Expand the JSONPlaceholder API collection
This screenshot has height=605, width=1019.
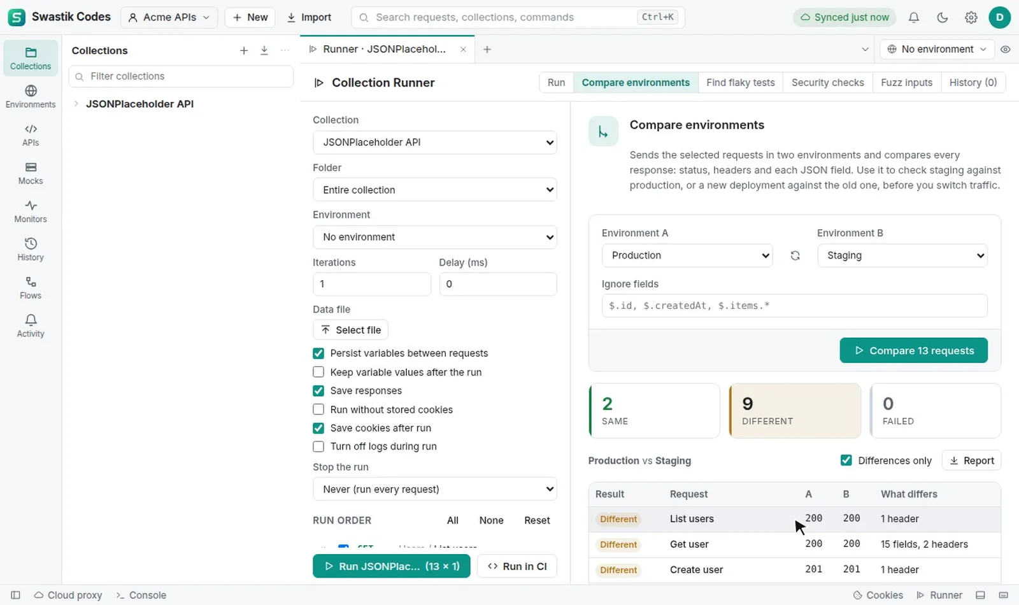(x=76, y=104)
